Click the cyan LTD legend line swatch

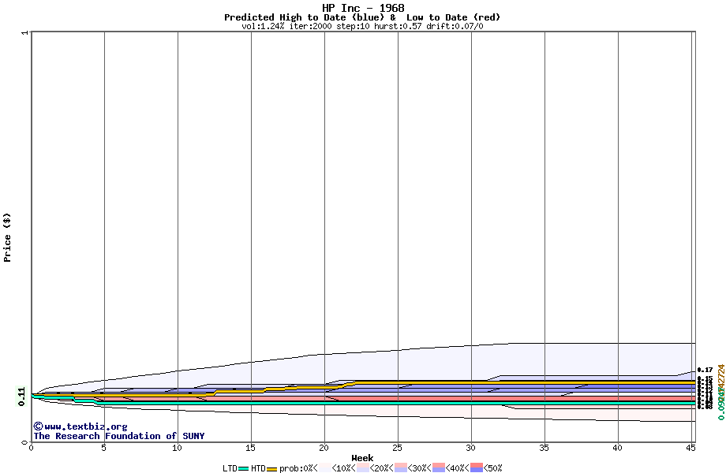point(244,469)
